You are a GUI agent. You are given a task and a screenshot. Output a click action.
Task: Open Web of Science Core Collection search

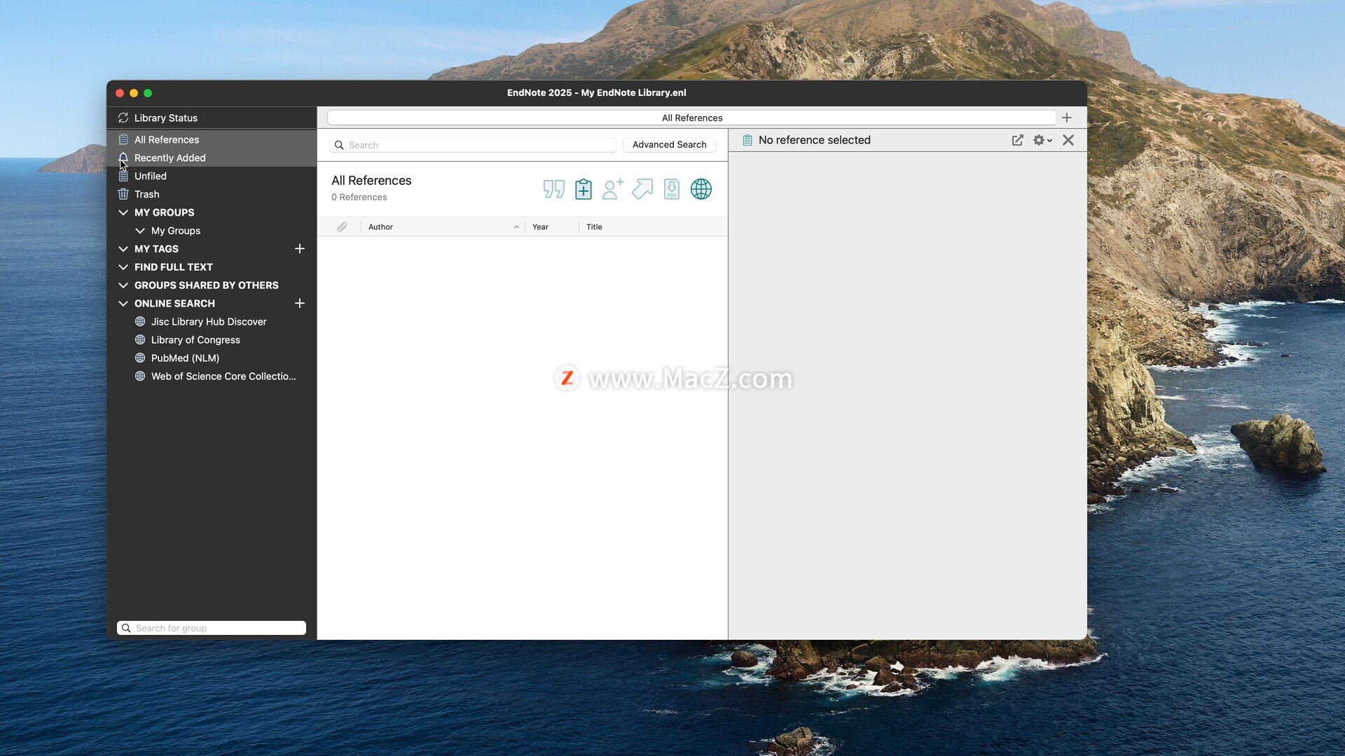click(223, 376)
